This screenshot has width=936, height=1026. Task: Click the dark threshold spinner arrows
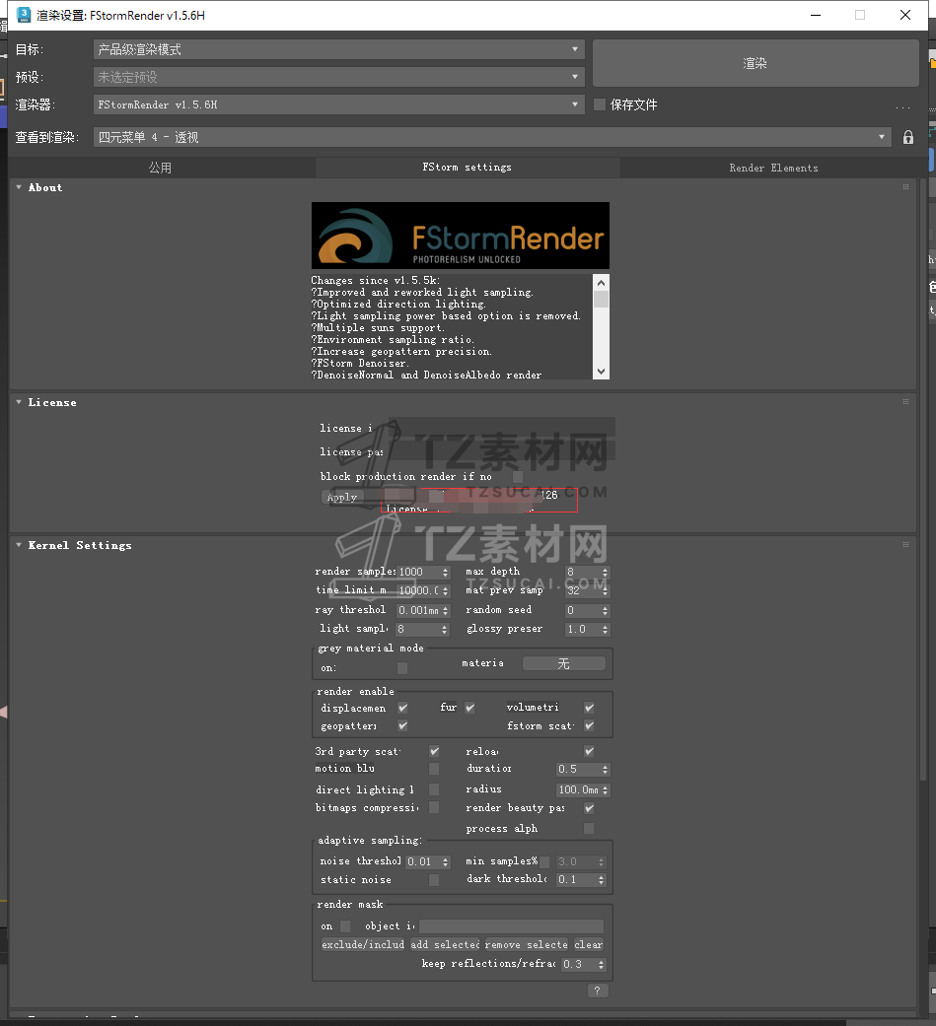coord(602,880)
